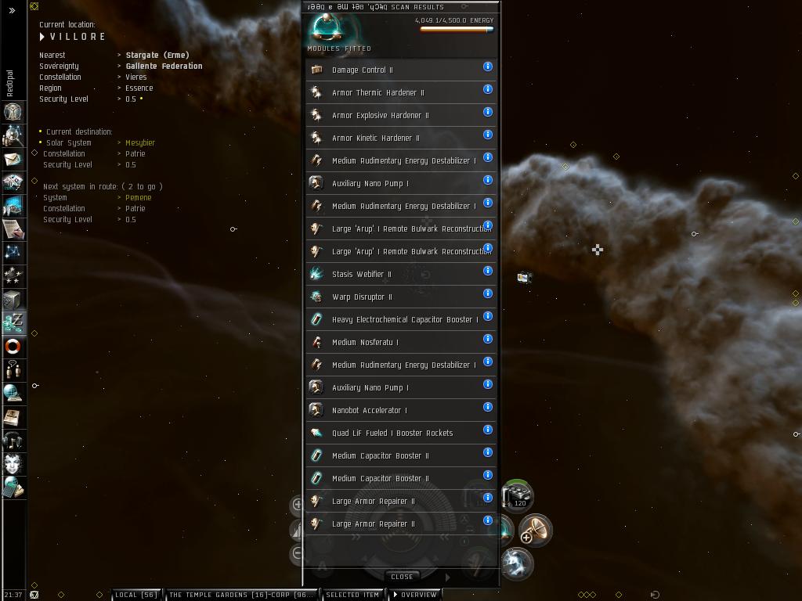Click the Gallente Federation sovereignty link
Screen dimensions: 802x601
tap(164, 66)
